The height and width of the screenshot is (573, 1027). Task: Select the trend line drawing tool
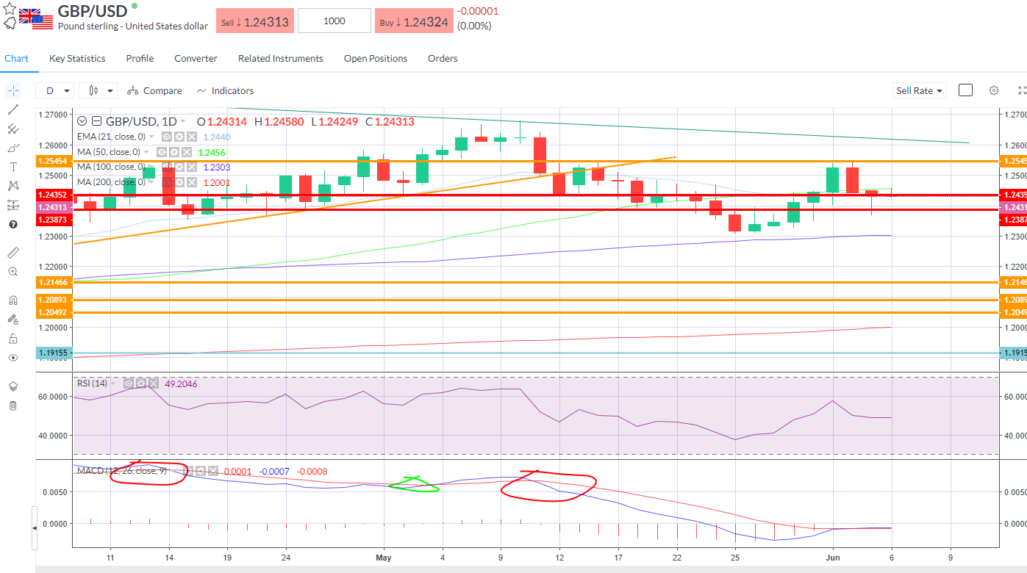pos(12,109)
